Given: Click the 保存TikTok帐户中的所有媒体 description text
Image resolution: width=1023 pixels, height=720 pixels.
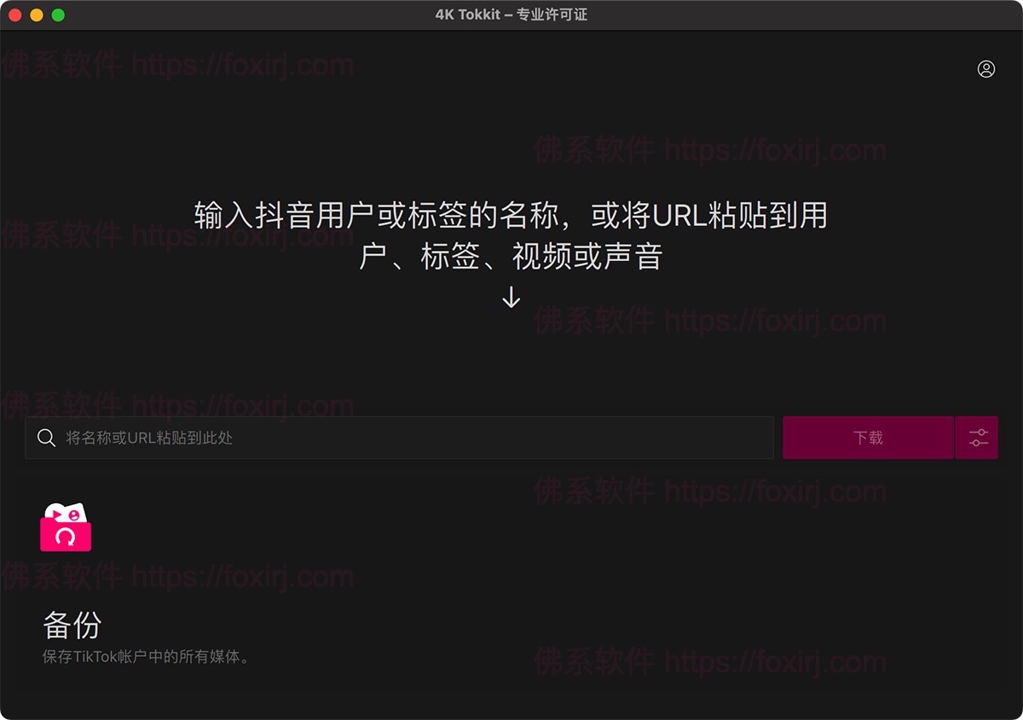Looking at the screenshot, I should click(x=145, y=658).
